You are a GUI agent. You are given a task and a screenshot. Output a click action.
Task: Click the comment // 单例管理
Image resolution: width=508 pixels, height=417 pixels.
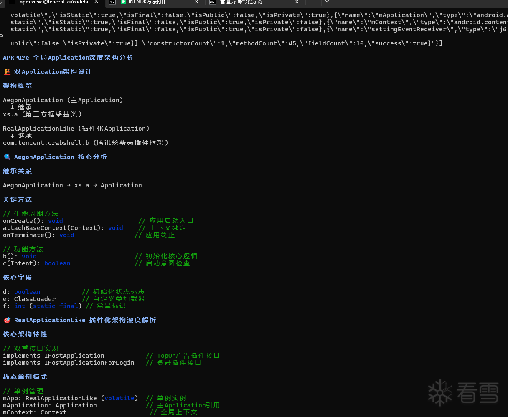(x=23, y=391)
